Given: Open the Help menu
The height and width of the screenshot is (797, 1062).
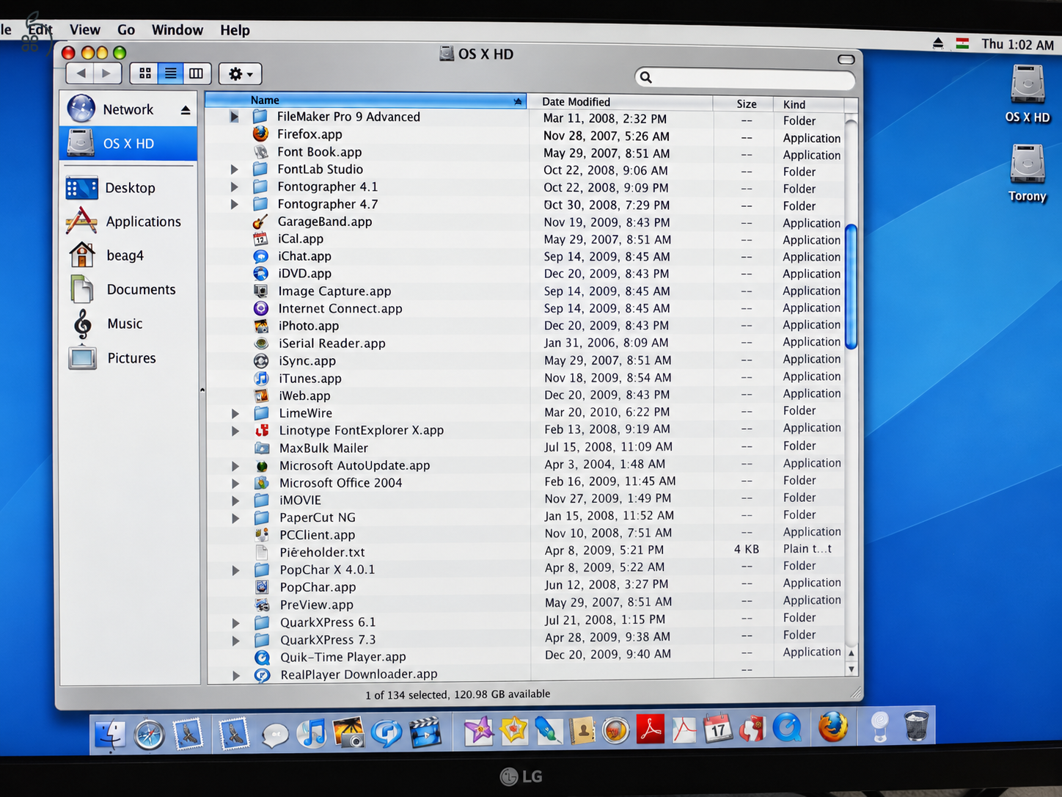Looking at the screenshot, I should 235,30.
